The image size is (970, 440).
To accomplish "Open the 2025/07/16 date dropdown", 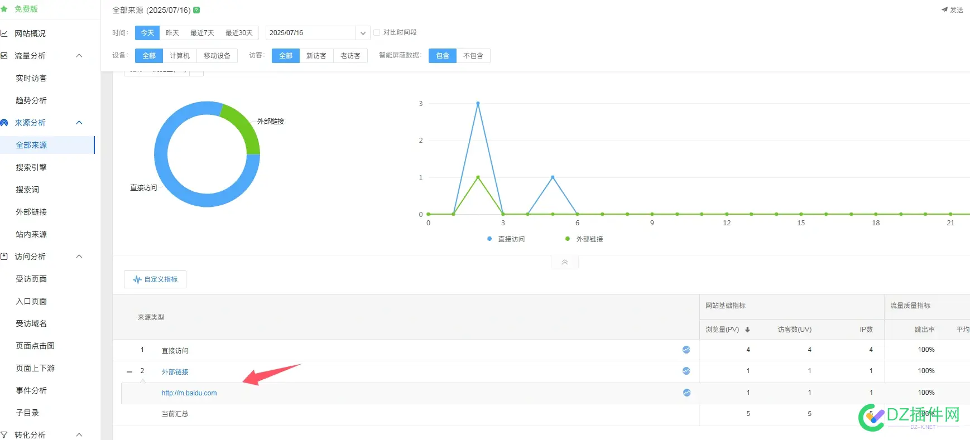I will coord(363,33).
